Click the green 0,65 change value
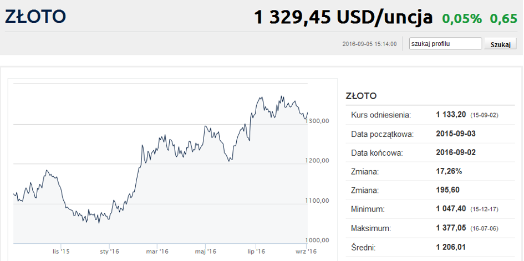This screenshot has height=261, width=524. (503, 19)
